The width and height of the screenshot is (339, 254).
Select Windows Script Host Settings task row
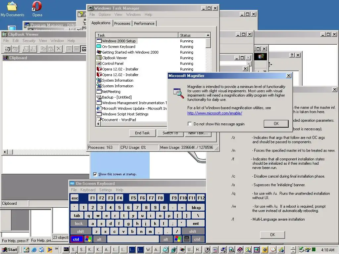(x=131, y=114)
